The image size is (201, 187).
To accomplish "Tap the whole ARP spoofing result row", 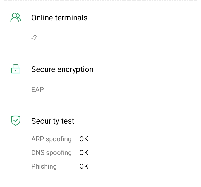I will pyautogui.click(x=60, y=139).
